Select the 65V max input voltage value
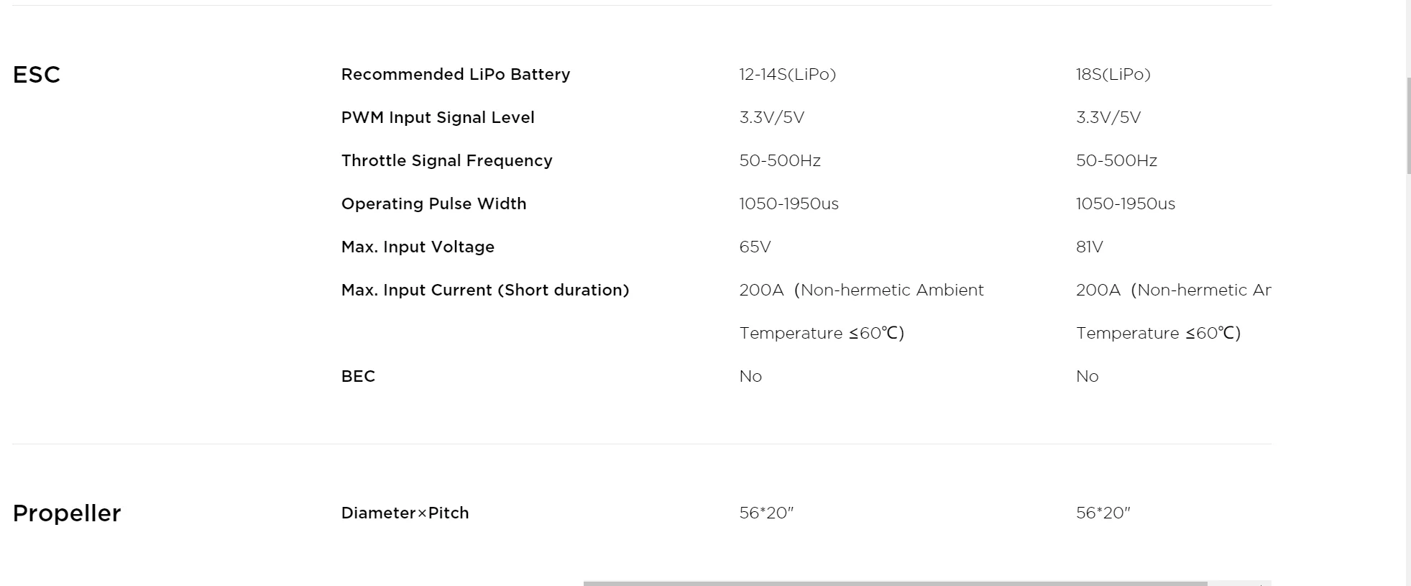 click(x=755, y=247)
